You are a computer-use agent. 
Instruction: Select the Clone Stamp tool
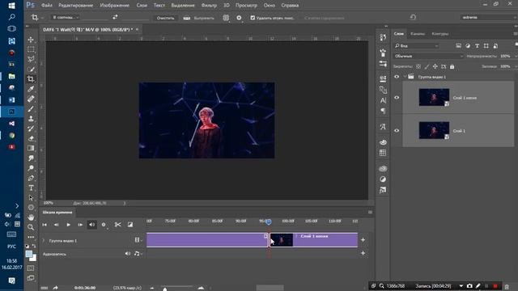(31, 119)
